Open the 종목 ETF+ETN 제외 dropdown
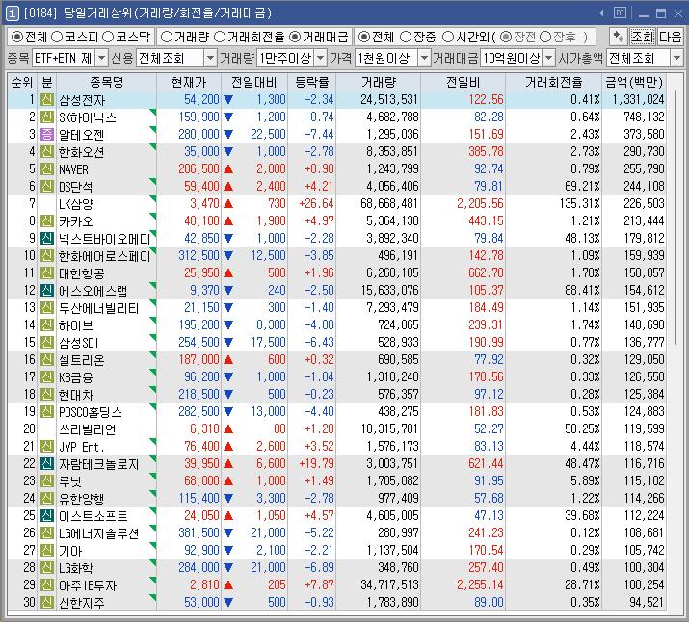The image size is (689, 622). pyautogui.click(x=101, y=58)
